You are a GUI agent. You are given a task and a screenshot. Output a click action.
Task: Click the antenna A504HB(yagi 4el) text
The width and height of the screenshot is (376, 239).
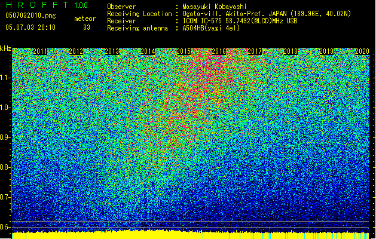point(211,28)
